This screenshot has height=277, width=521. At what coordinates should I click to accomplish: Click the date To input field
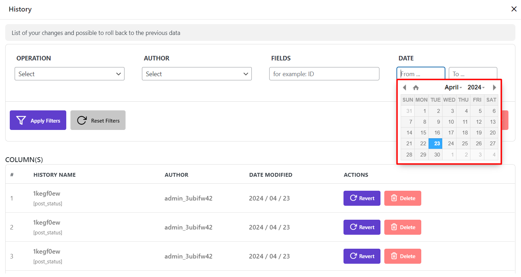pos(473,74)
